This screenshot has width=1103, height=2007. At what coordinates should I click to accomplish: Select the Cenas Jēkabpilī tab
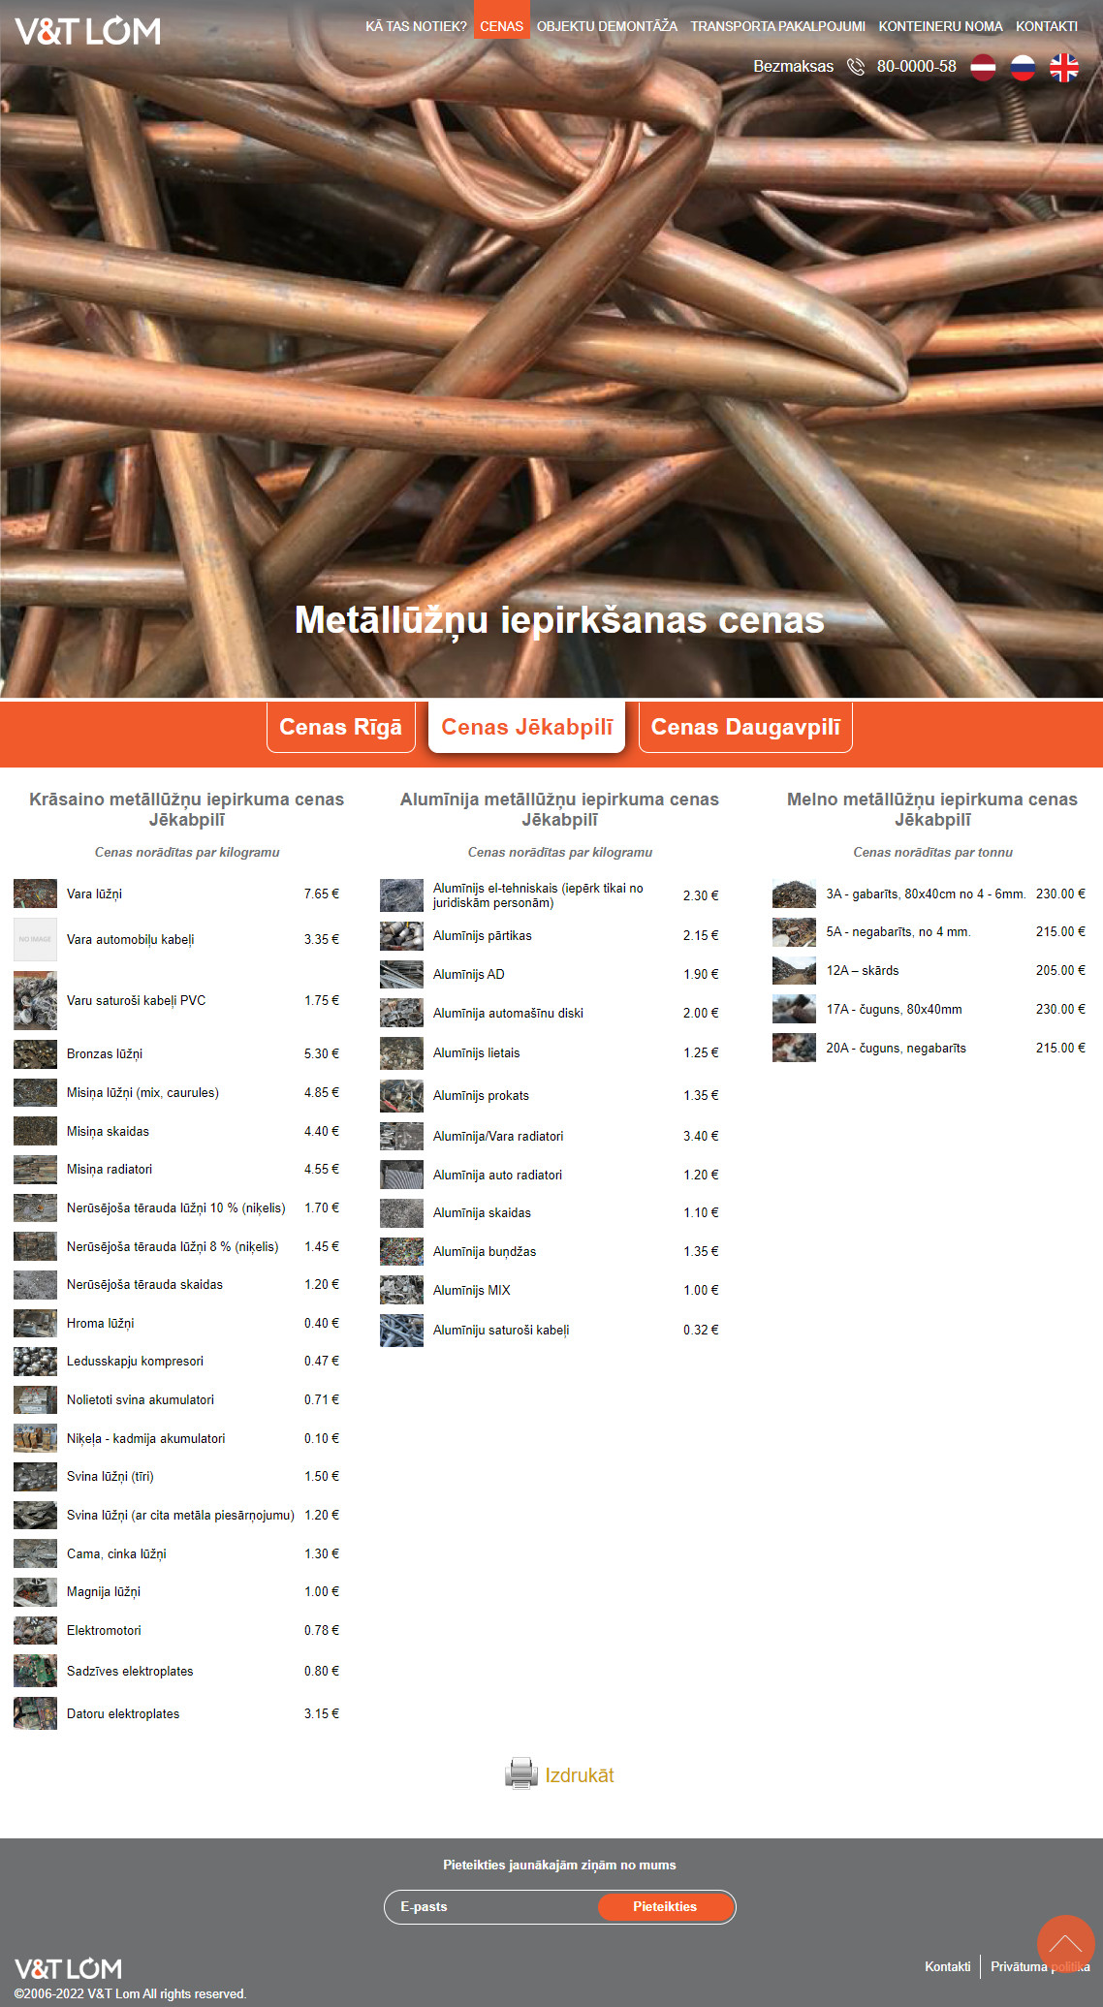tap(526, 727)
